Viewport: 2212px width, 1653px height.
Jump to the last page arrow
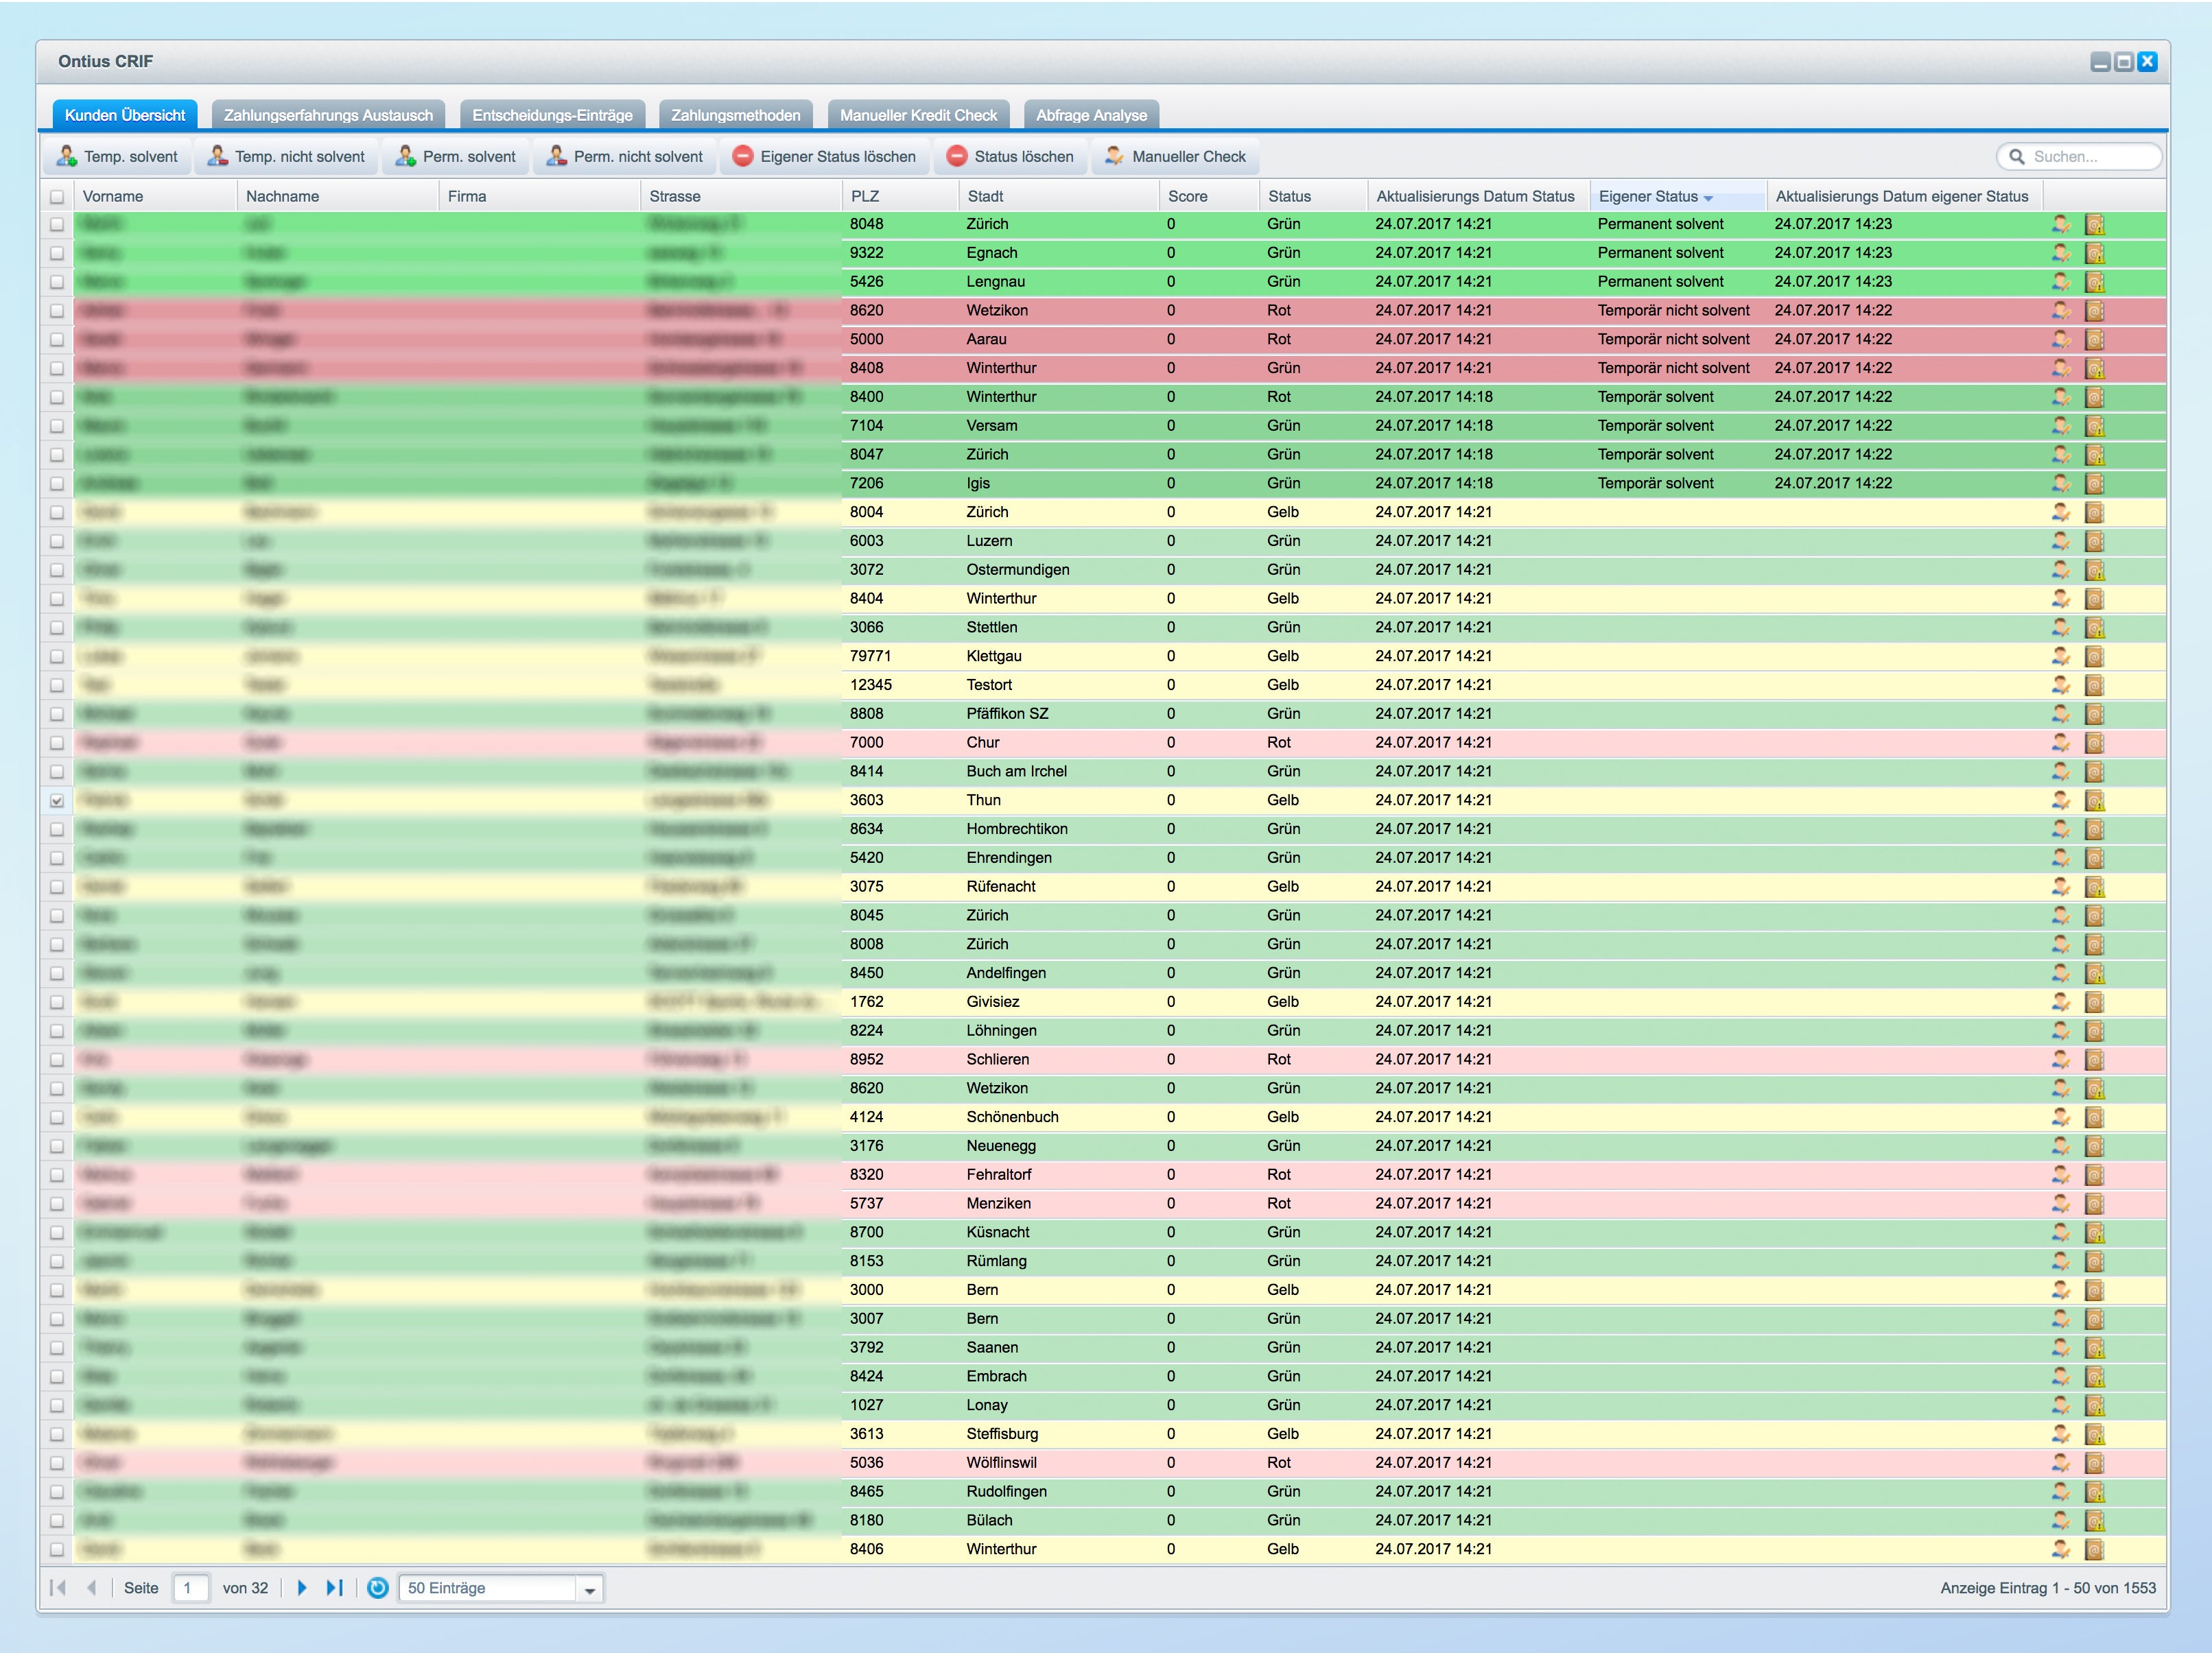[x=335, y=1588]
